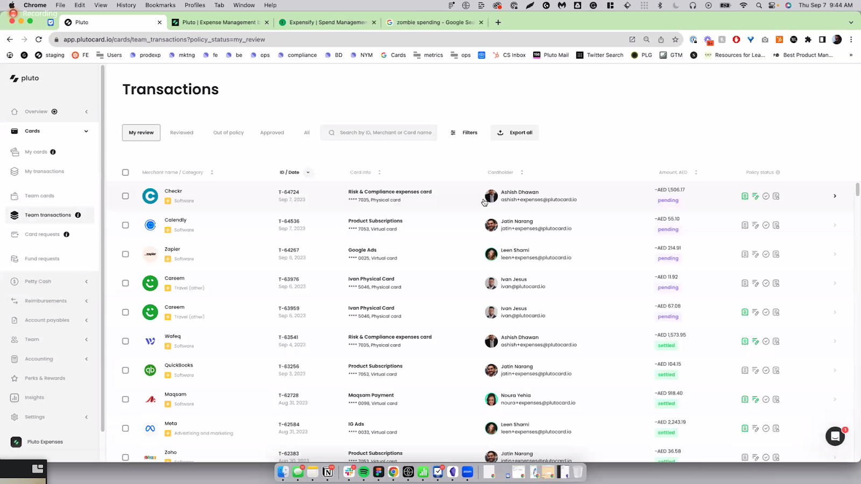
Task: Expand the Petty Cash sidebar section
Action: pyautogui.click(x=86, y=282)
